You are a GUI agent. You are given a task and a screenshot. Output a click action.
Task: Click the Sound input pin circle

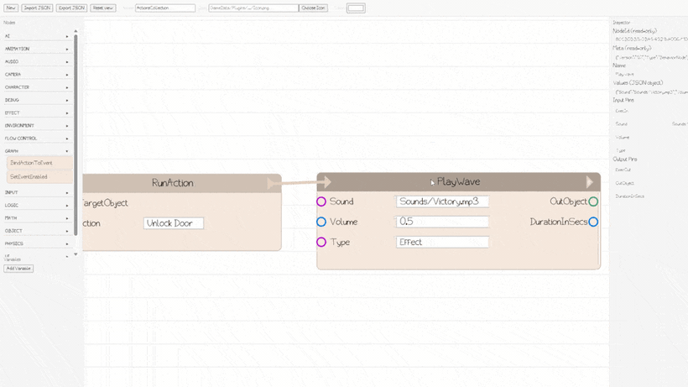coord(321,201)
